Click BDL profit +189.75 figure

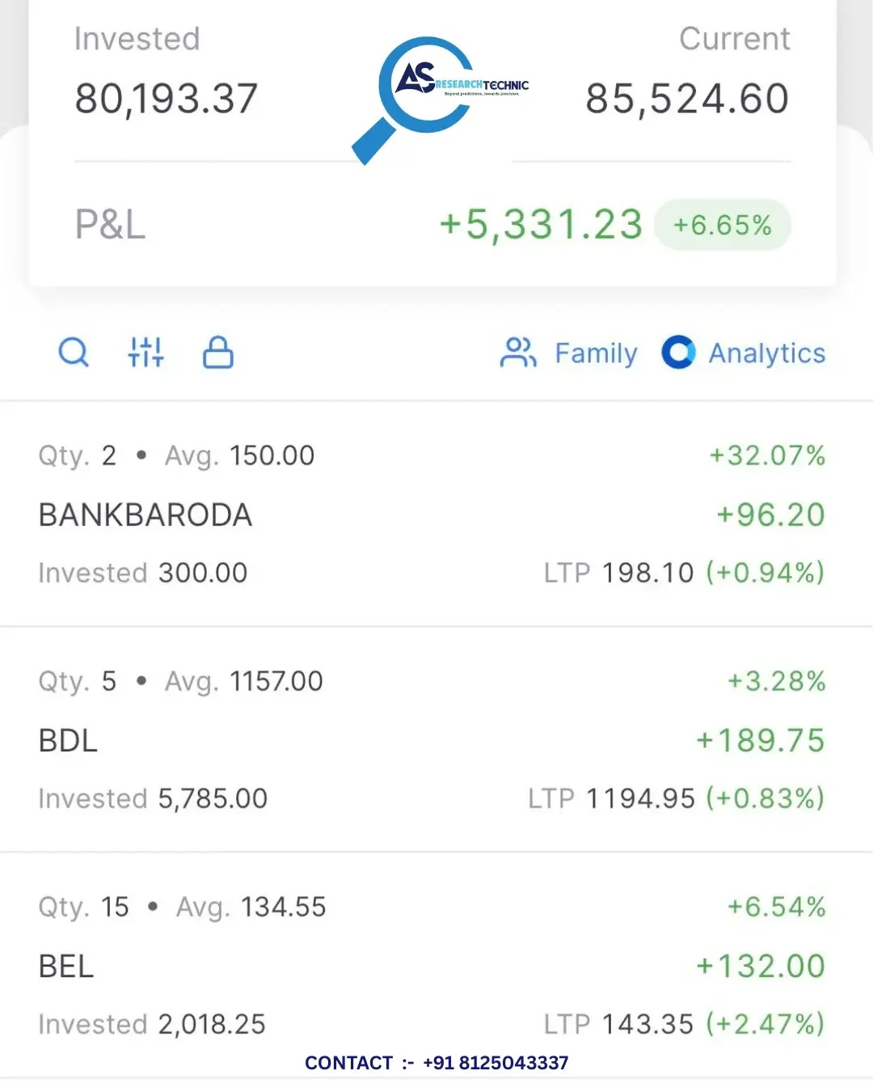(x=760, y=740)
